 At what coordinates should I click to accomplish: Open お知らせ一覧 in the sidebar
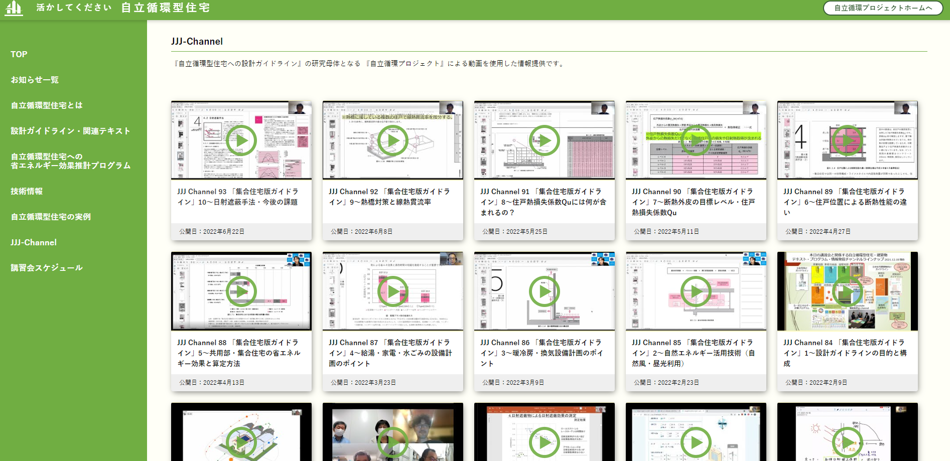click(x=35, y=80)
